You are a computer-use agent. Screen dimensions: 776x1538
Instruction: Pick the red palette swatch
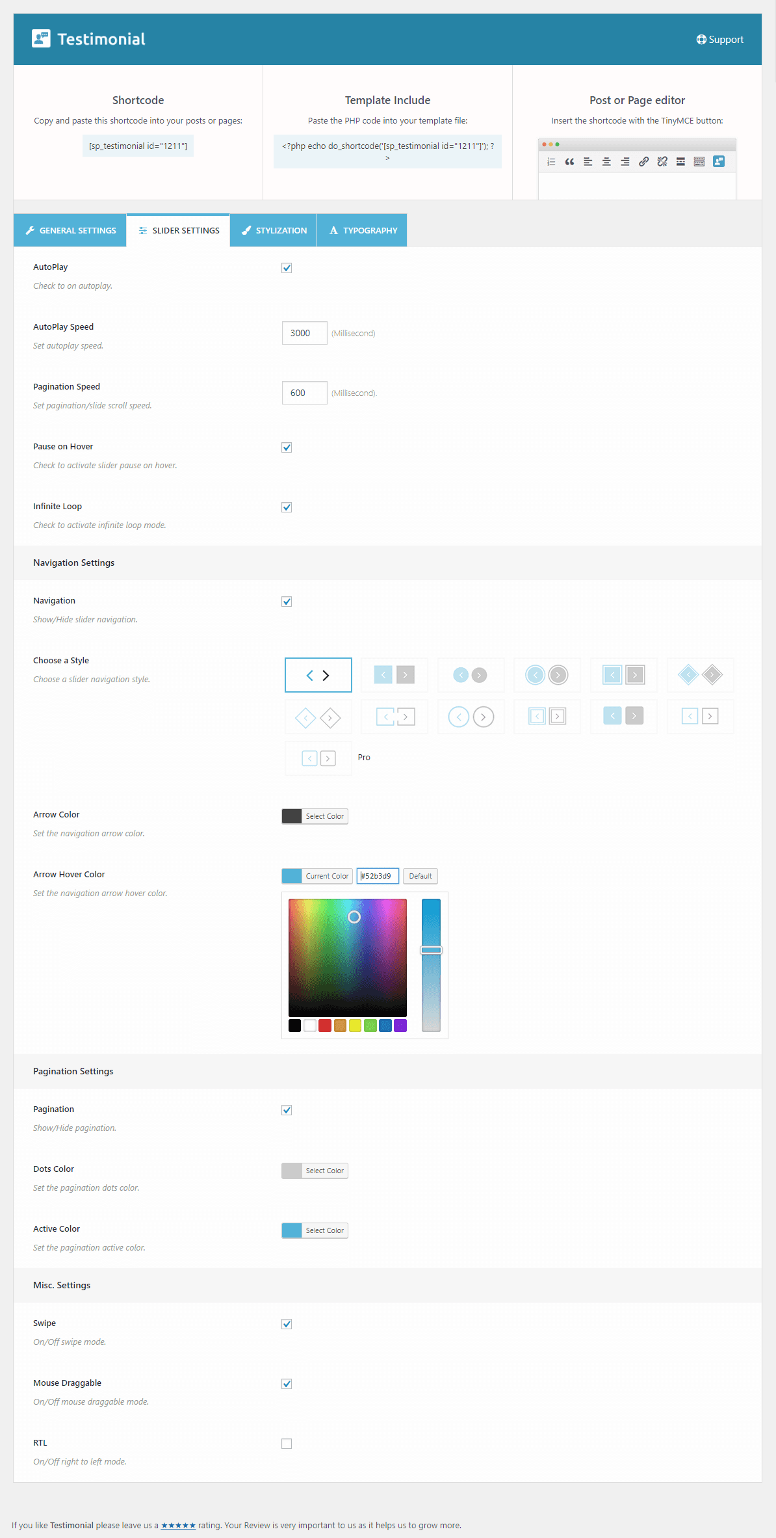pyautogui.click(x=325, y=1026)
